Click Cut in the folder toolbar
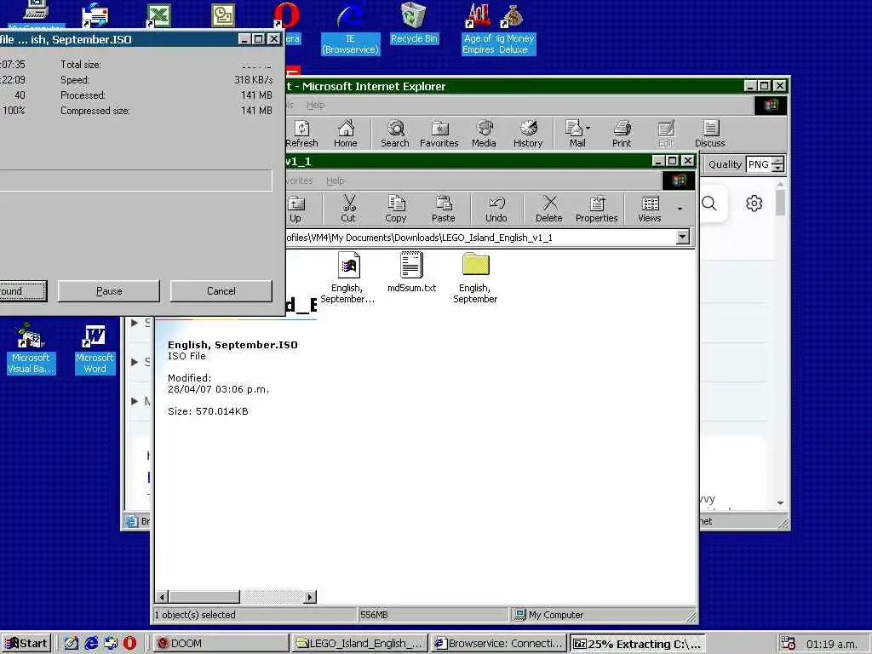Screen dimensions: 872x654 click(x=348, y=209)
